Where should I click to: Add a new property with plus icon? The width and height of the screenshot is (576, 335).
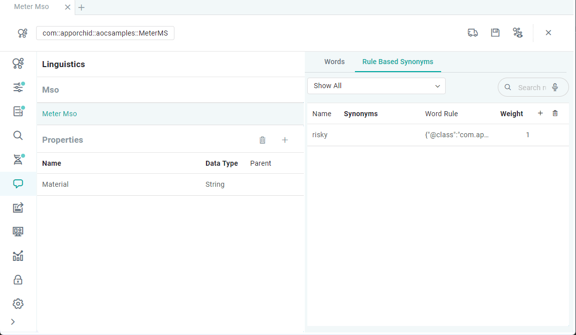(x=285, y=140)
